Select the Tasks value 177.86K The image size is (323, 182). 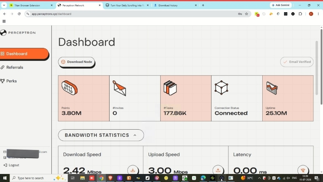(175, 113)
